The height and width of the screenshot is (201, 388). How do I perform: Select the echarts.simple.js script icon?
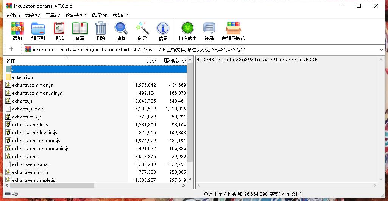(x=8, y=124)
